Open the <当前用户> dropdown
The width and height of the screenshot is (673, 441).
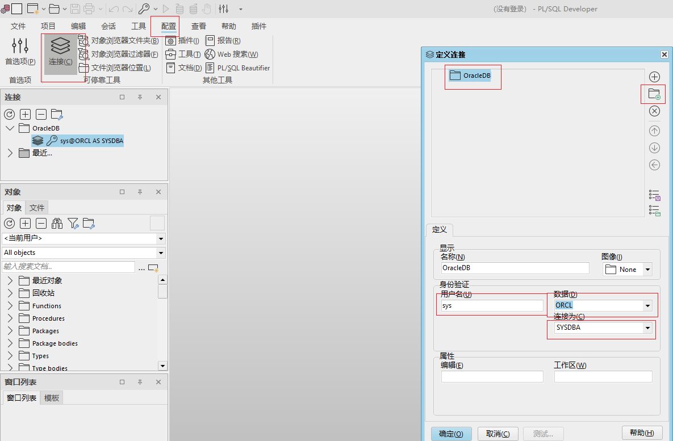(161, 238)
